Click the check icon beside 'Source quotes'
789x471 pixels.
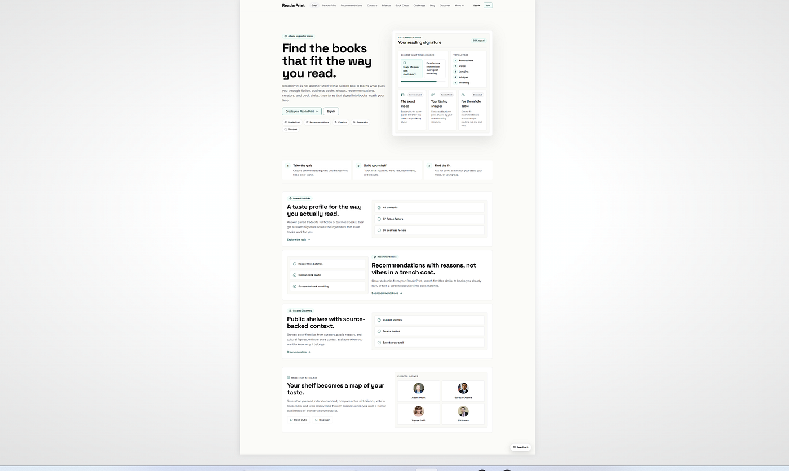pos(379,331)
